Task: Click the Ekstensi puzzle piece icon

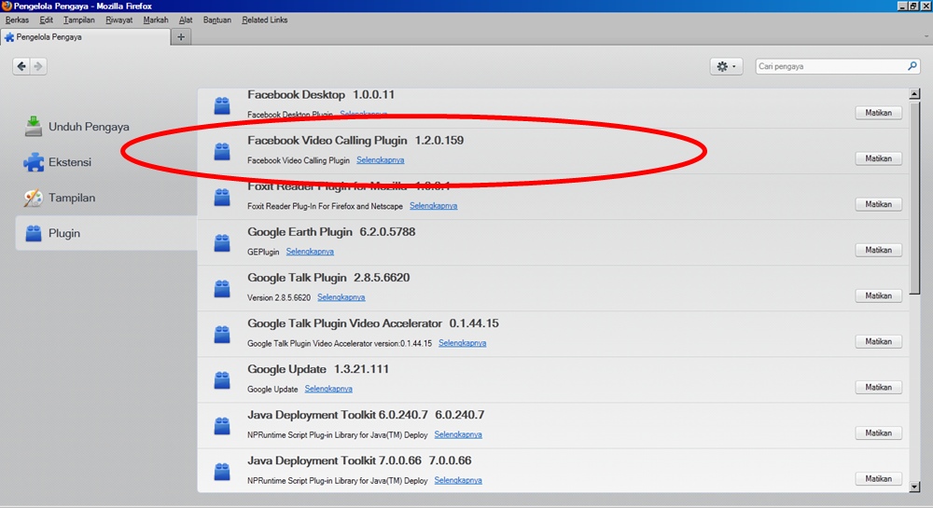Action: click(34, 162)
